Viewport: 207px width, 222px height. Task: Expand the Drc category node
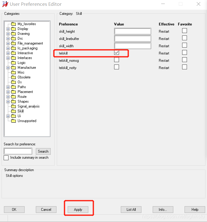click(x=8, y=38)
